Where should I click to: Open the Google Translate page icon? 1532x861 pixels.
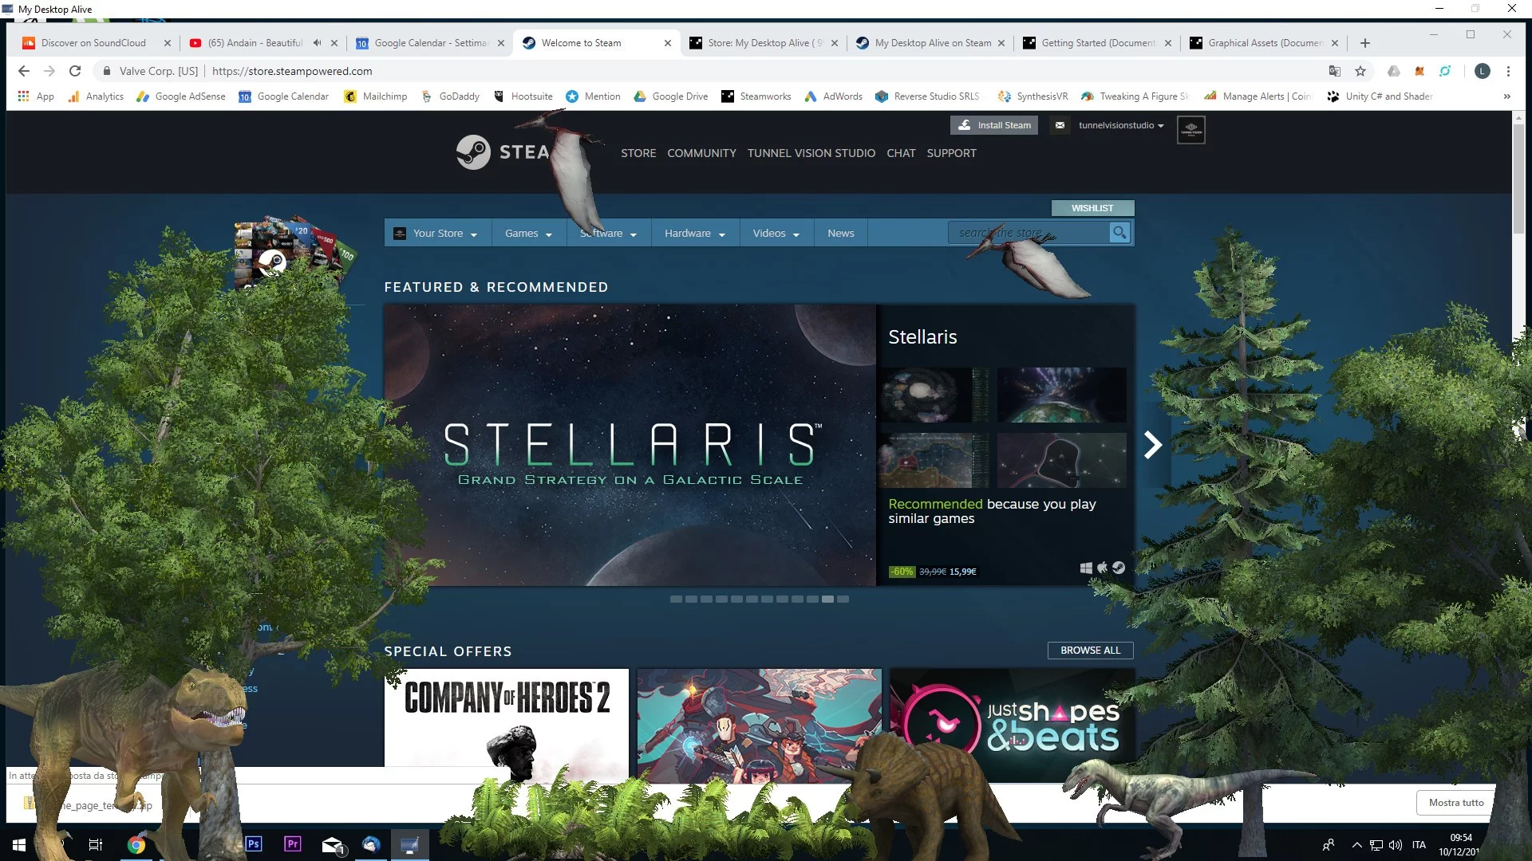point(1334,71)
